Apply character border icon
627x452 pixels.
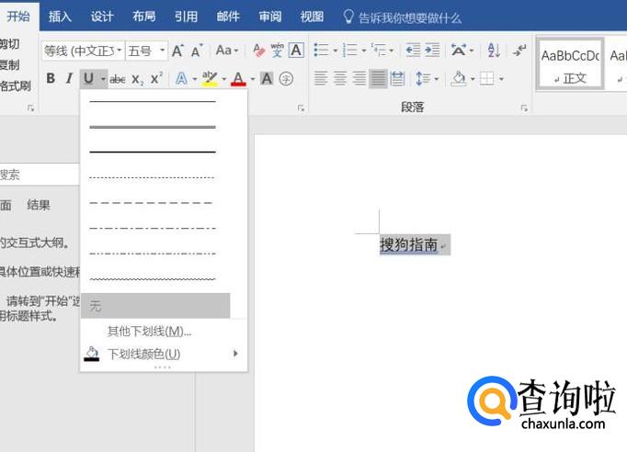coord(296,51)
